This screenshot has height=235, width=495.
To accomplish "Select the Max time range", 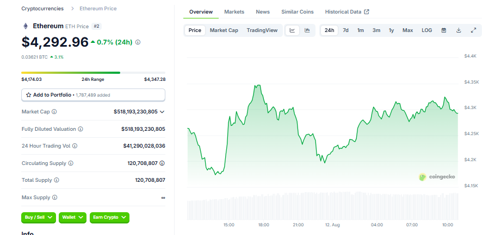I will point(407,30).
